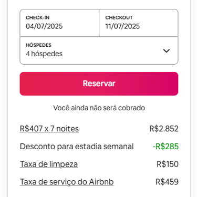197x197 pixels.
Task: Select the CHECKOUT date field
Action: click(x=139, y=23)
